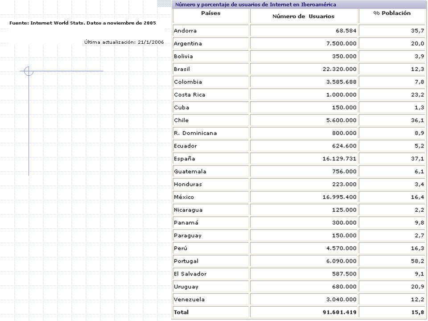
Task: Select user count 6.090.000 for Portugal
Action: pos(342,261)
